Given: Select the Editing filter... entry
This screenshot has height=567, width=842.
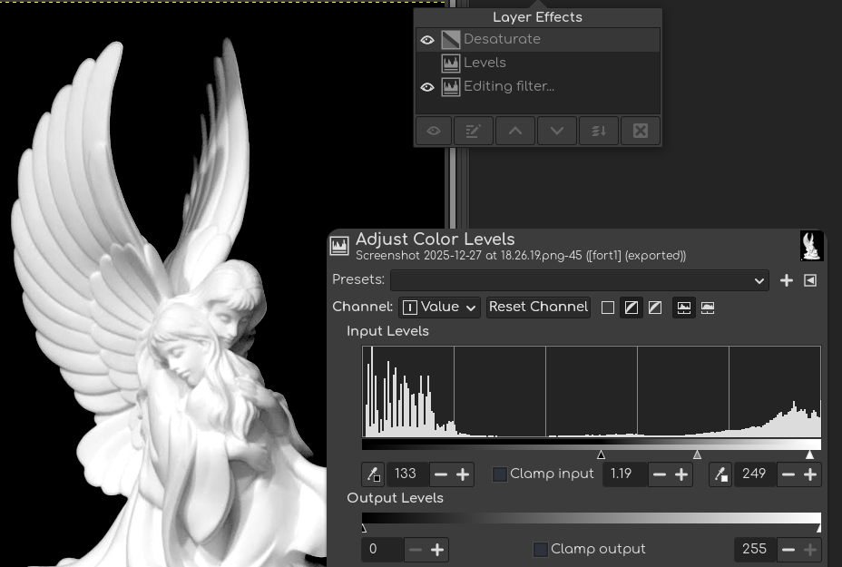Looking at the screenshot, I should coord(508,87).
